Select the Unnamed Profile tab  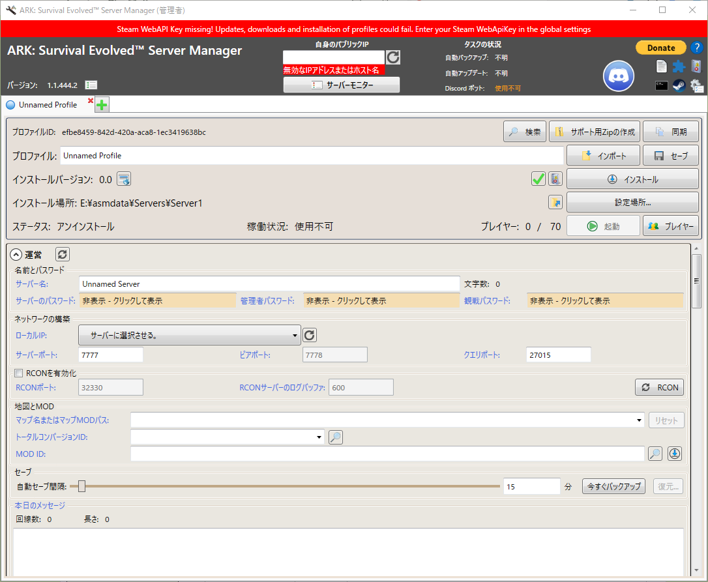click(x=48, y=104)
